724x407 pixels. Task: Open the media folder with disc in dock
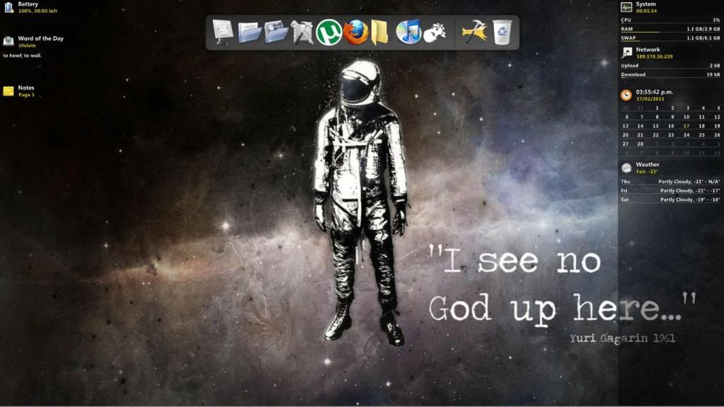[276, 33]
